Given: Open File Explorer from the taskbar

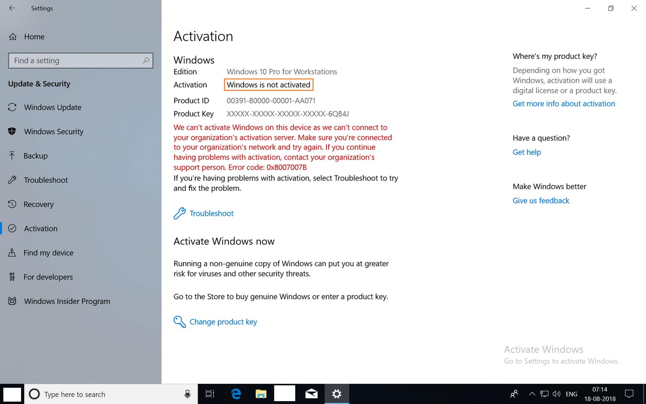Looking at the screenshot, I should click(260, 394).
